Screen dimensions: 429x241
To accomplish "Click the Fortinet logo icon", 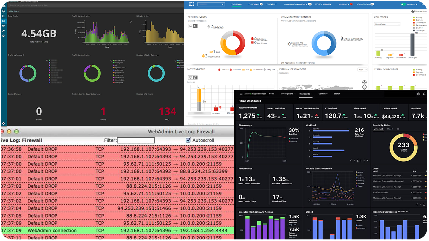I will tap(192, 4).
